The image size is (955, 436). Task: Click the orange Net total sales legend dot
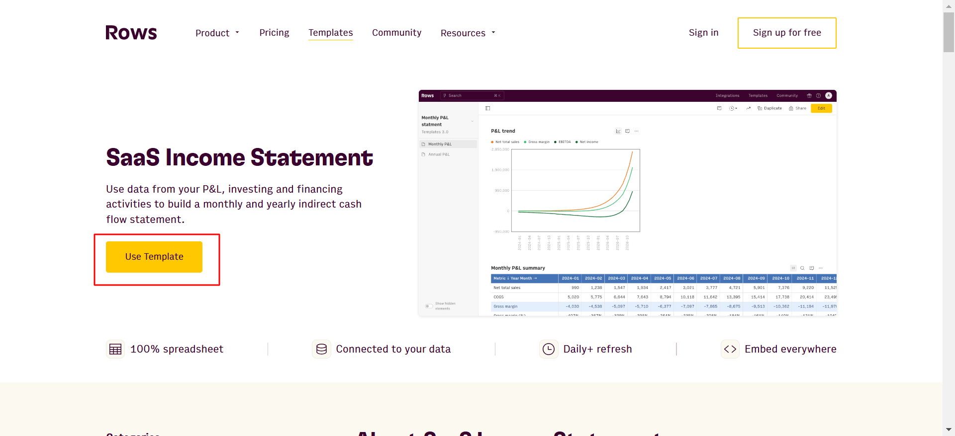point(492,142)
